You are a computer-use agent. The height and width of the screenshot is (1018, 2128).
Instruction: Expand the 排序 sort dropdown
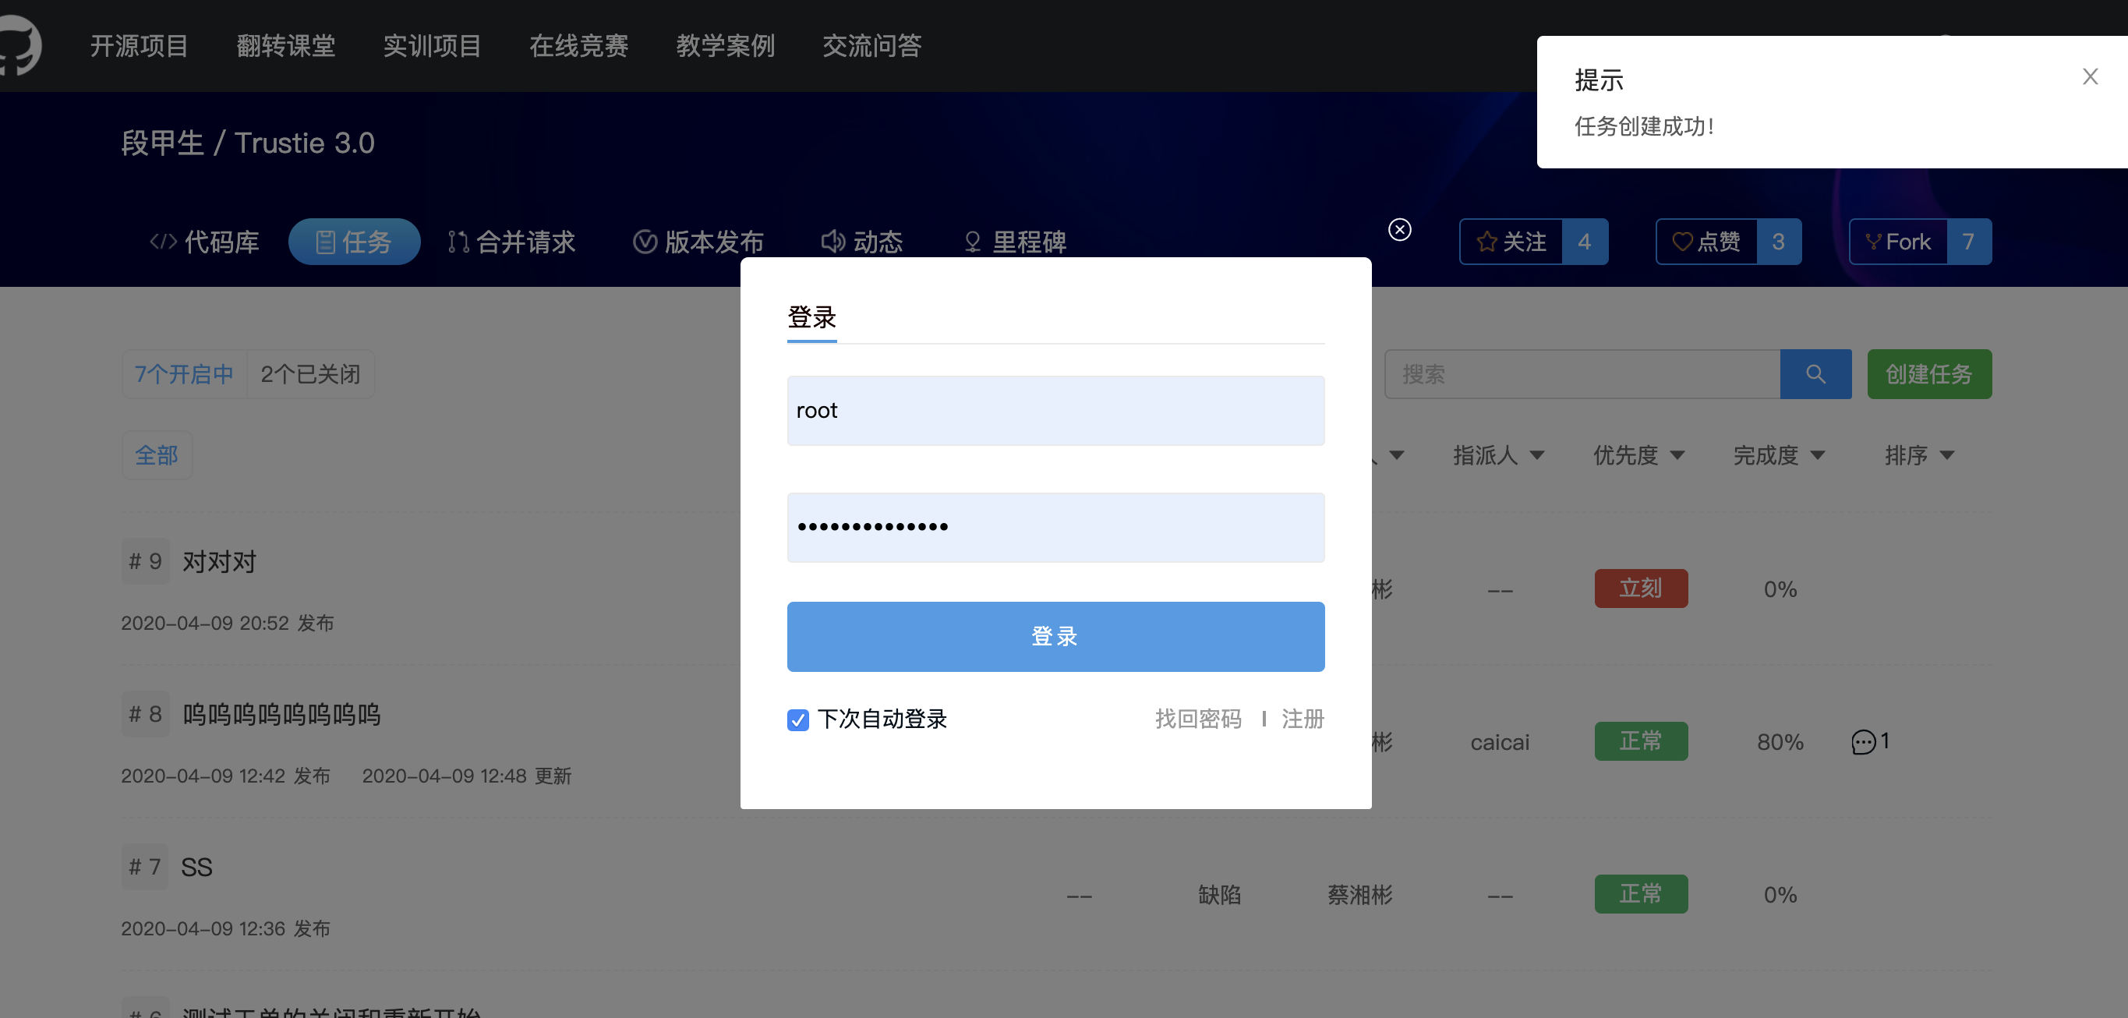[x=1919, y=455]
